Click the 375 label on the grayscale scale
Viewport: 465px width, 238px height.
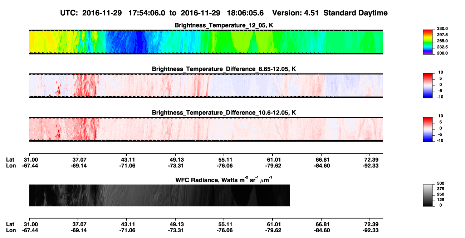tap(441, 189)
